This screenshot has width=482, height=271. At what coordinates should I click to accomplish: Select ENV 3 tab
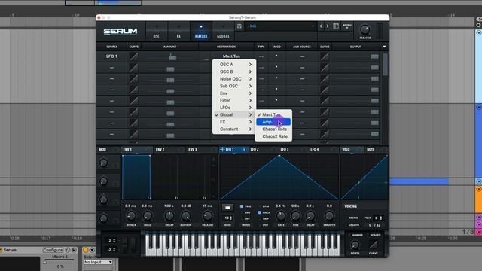(x=201, y=149)
